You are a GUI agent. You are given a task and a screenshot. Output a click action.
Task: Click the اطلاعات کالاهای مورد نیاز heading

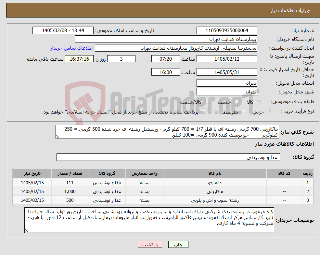(284, 144)
